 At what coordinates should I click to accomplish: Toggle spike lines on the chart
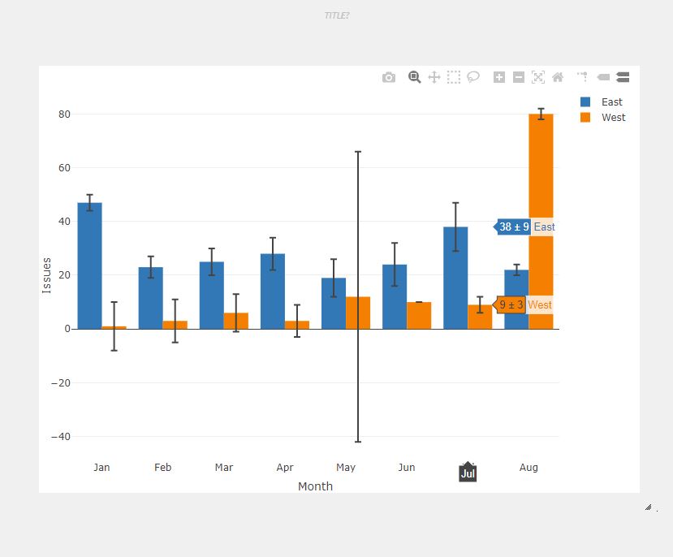point(583,77)
